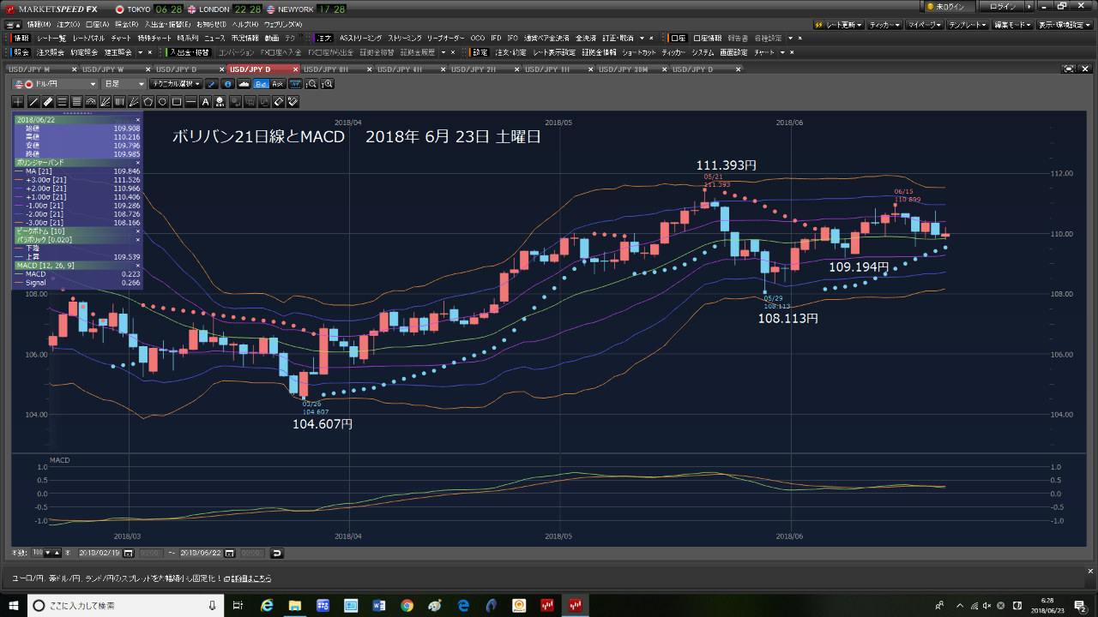The width and height of the screenshot is (1098, 617).
Task: Pick the rectangle shape drawing tool
Action: coord(177,102)
